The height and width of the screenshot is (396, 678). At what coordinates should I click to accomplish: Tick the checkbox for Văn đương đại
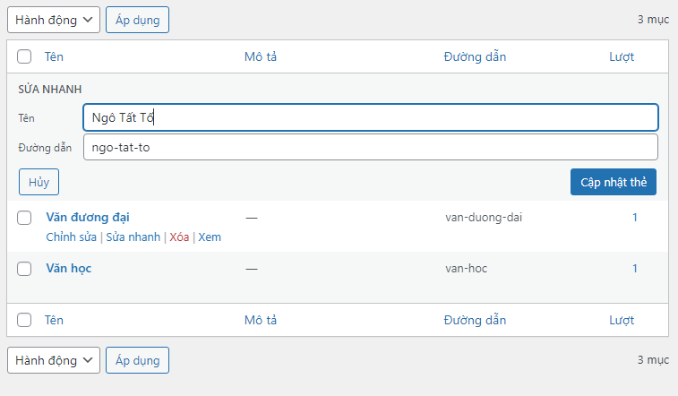coord(24,217)
